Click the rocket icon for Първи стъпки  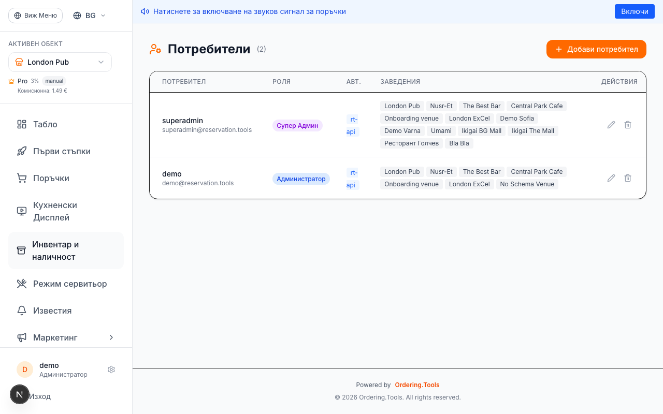point(21,151)
